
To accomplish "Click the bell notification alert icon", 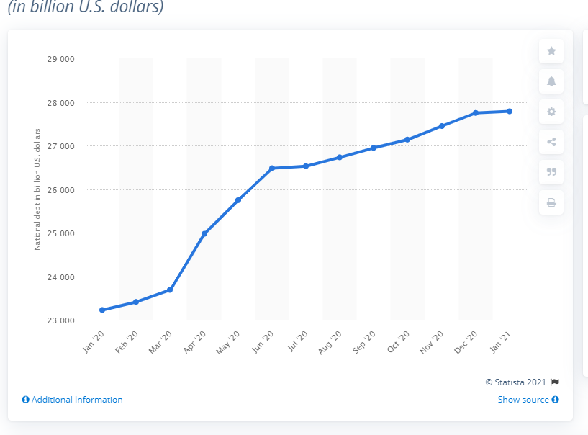I will (x=551, y=81).
